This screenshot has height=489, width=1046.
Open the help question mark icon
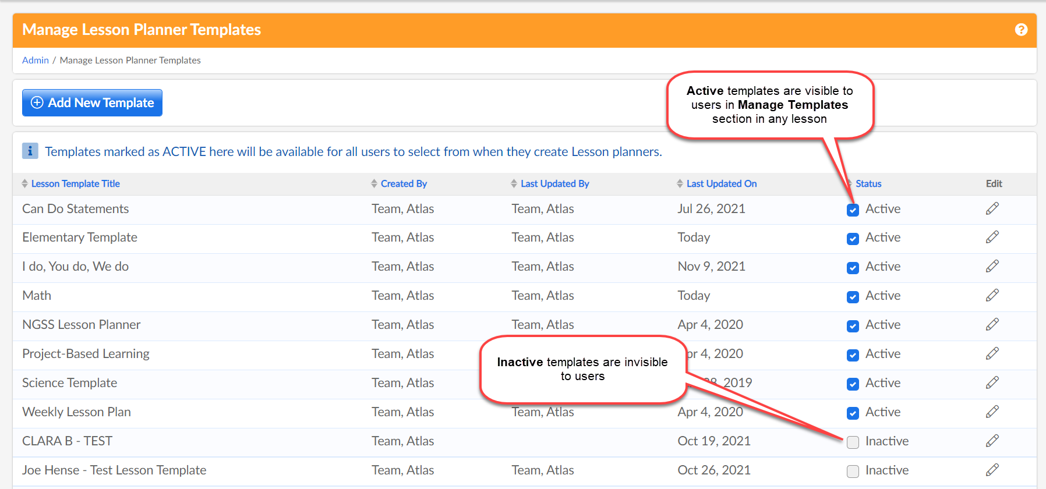[1021, 30]
